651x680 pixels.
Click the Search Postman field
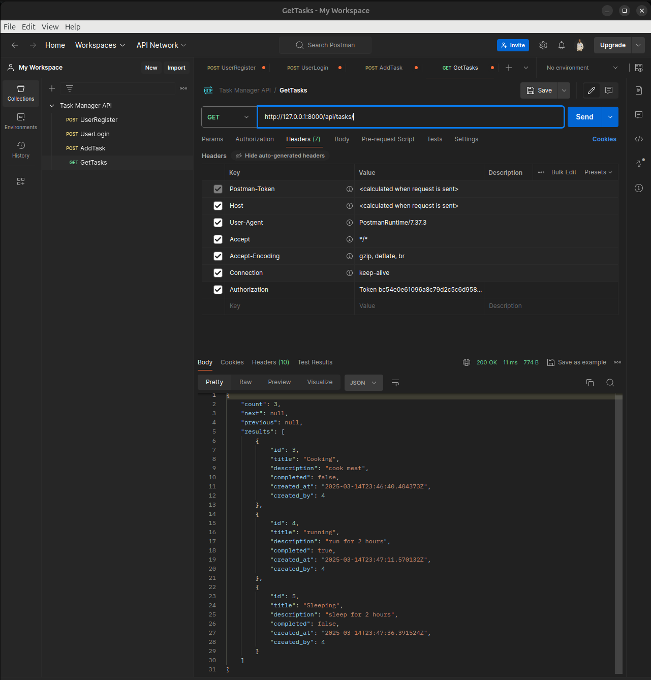[325, 45]
